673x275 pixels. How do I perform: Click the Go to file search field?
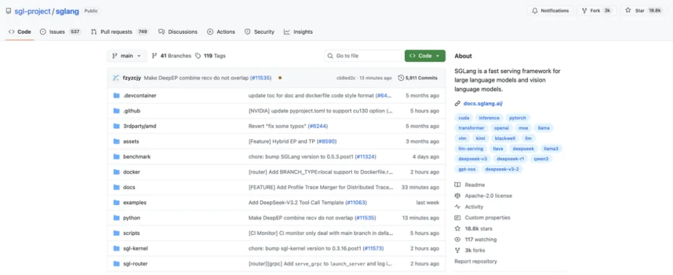point(362,55)
